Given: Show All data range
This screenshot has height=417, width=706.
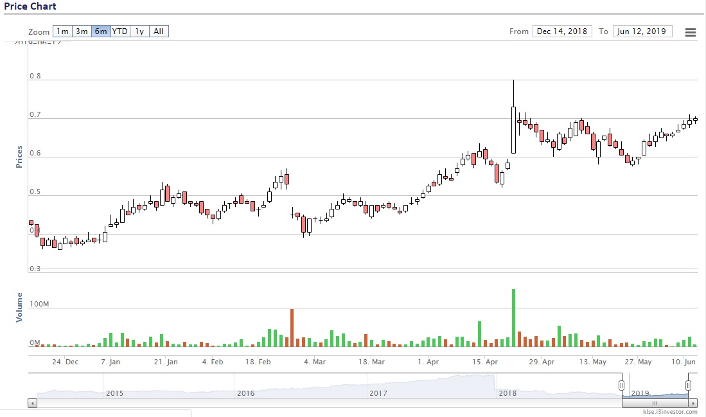Looking at the screenshot, I should (159, 31).
